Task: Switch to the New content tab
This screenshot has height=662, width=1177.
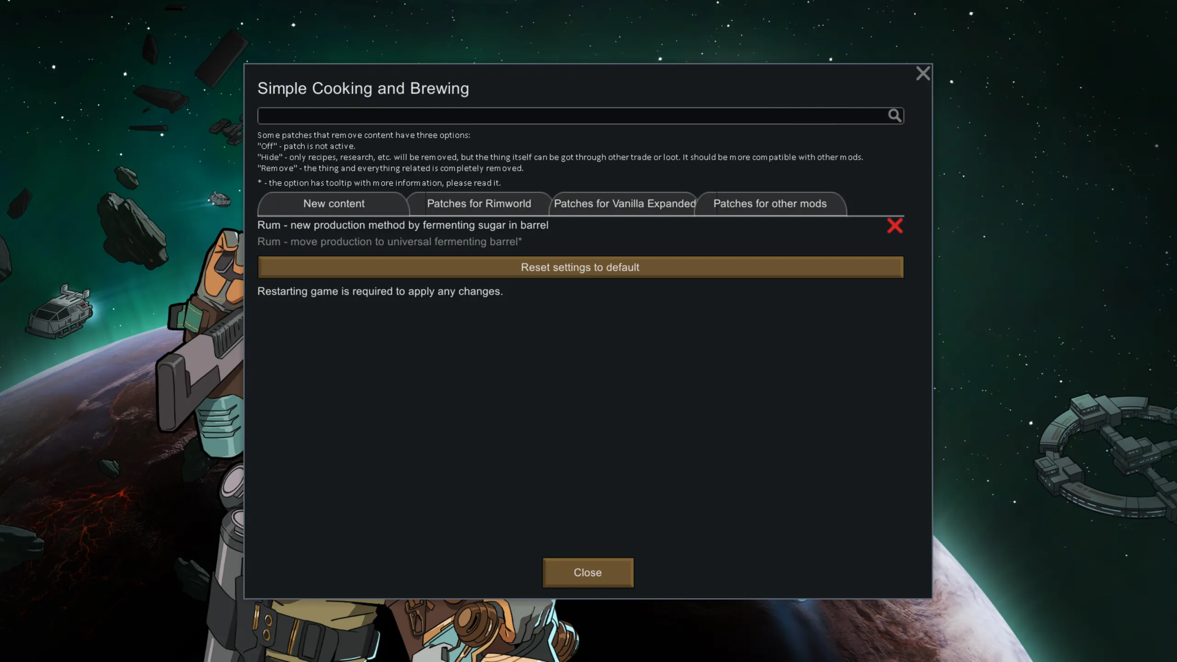Action: [334, 204]
